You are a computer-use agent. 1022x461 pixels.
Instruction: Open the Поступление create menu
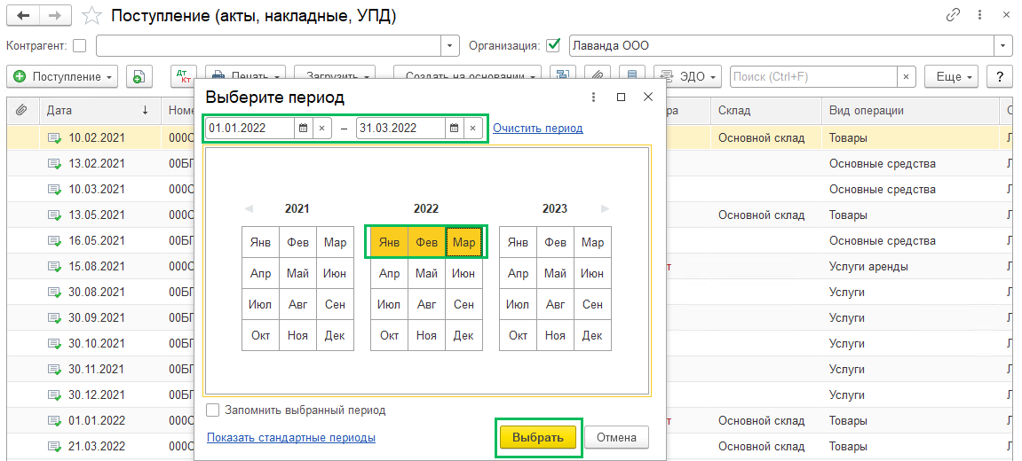pos(62,77)
